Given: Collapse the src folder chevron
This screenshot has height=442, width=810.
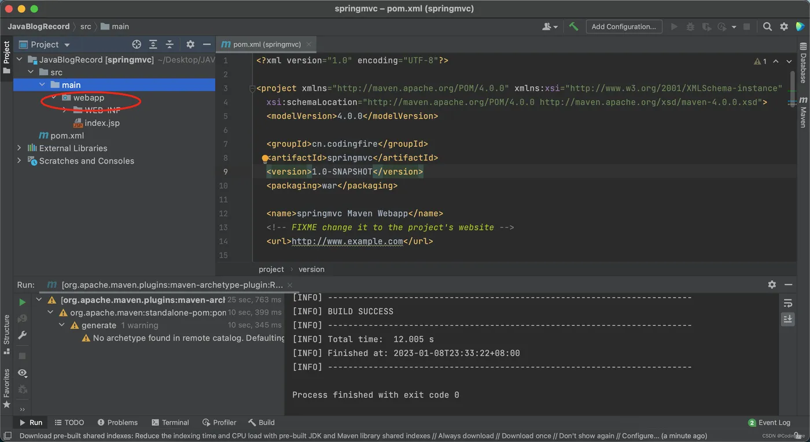Looking at the screenshot, I should pos(31,72).
